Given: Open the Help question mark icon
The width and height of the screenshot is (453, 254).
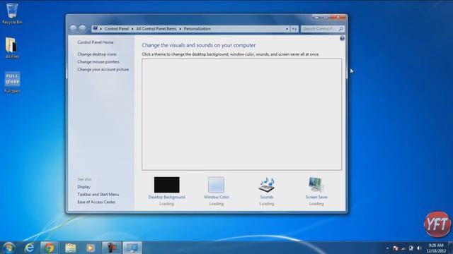Looking at the screenshot, I should 342,38.
